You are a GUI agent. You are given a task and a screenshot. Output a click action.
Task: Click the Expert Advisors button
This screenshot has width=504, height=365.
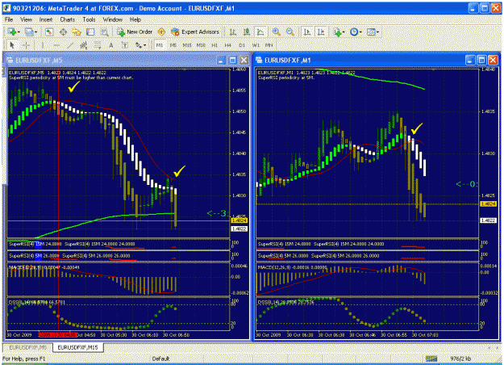pyautogui.click(x=195, y=31)
